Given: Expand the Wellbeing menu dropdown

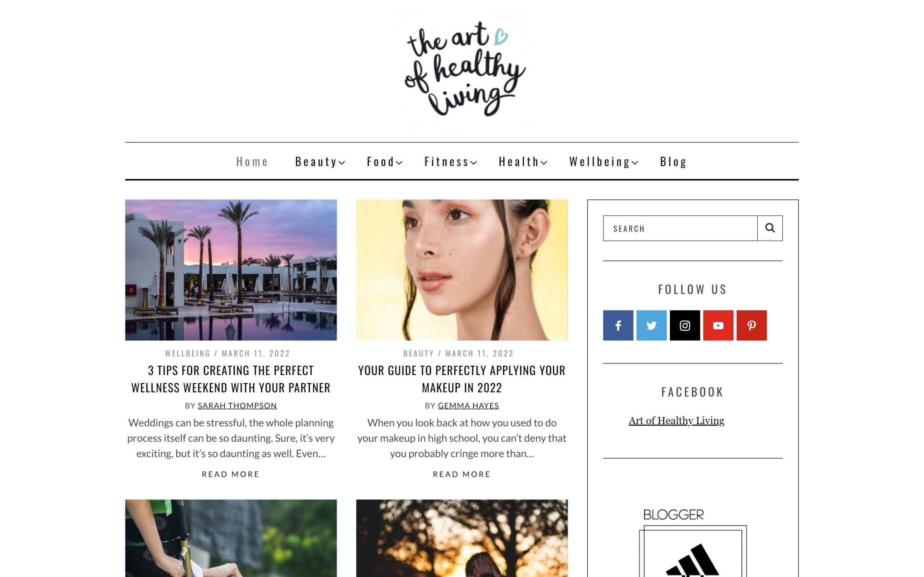Looking at the screenshot, I should click(x=603, y=162).
